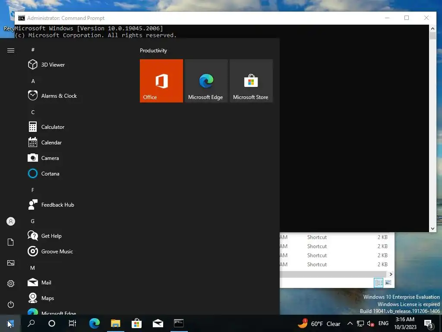Open Settings gear in the Start sidebar
The width and height of the screenshot is (442, 332).
[11, 284]
